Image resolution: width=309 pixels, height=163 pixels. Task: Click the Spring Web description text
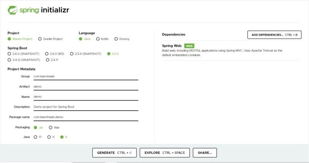tap(222, 53)
